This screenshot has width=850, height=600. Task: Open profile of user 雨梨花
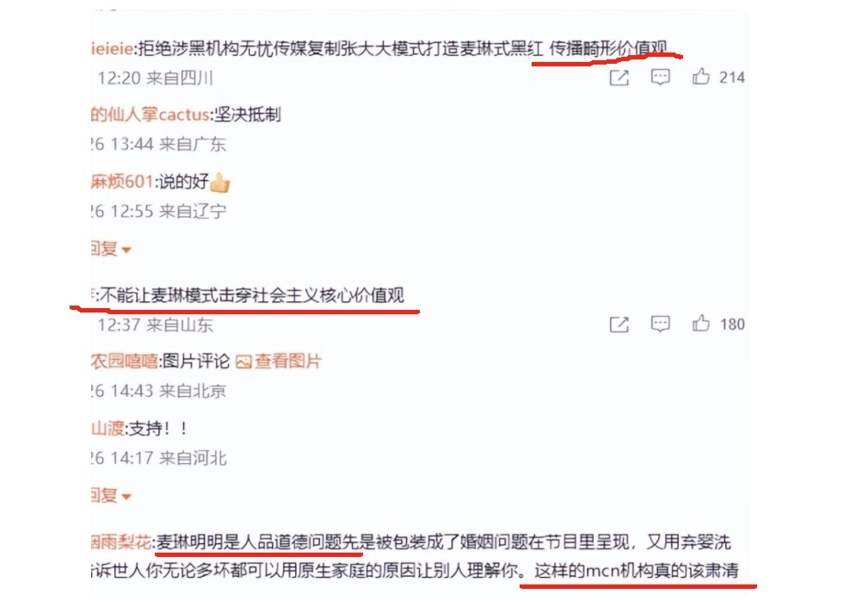tap(121, 541)
